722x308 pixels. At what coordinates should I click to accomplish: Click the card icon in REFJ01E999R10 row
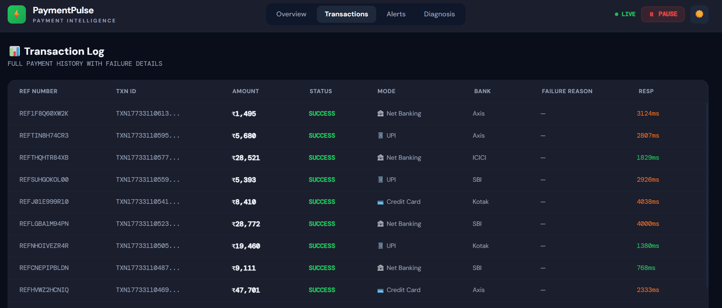point(380,202)
